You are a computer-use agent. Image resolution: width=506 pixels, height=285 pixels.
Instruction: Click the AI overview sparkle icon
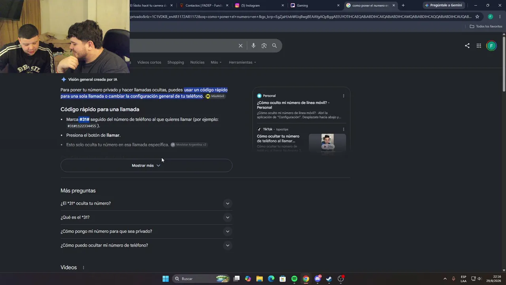64,80
